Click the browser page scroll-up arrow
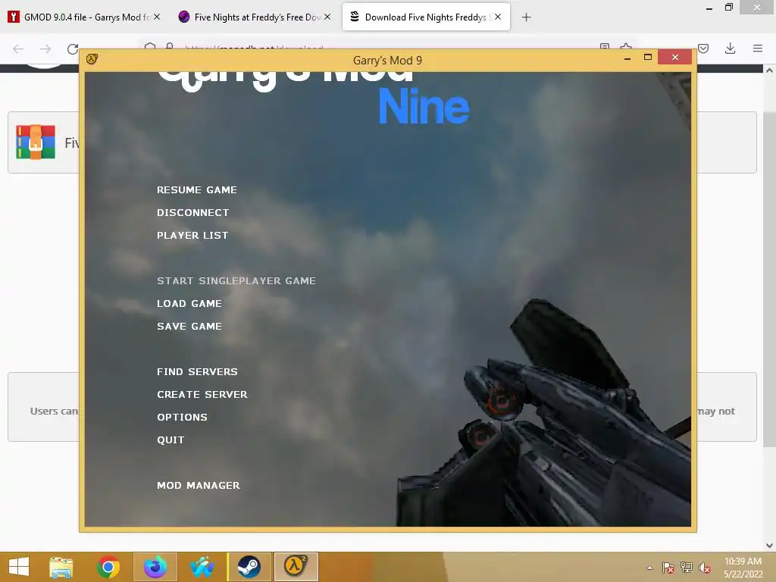The height and width of the screenshot is (582, 776). [770, 70]
